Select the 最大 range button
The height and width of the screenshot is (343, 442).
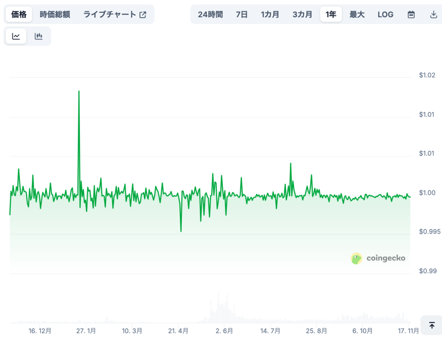click(357, 14)
